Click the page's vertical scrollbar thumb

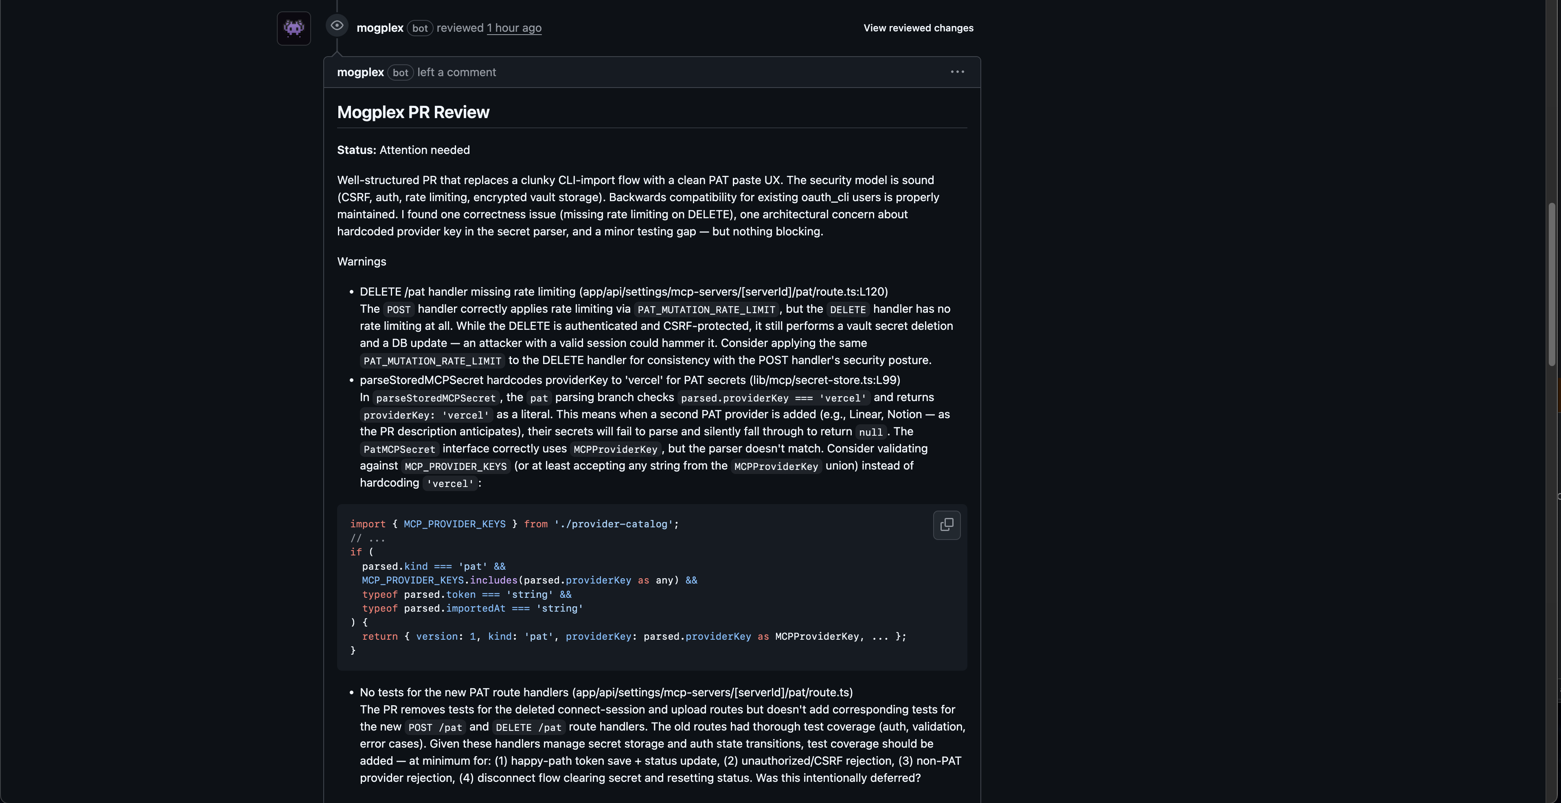pyautogui.click(x=1551, y=285)
